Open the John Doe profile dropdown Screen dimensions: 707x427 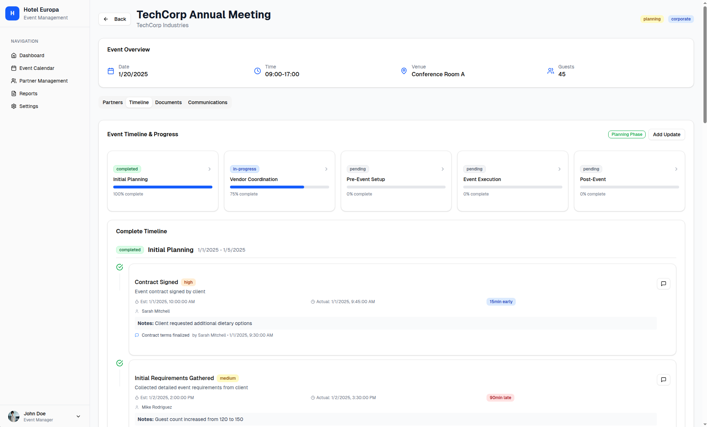pyautogui.click(x=78, y=416)
